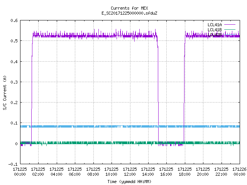Click the 171225 06:00 x-axis tick label
Image resolution: width=247 pixels, height=185 pixels.
[74, 172]
